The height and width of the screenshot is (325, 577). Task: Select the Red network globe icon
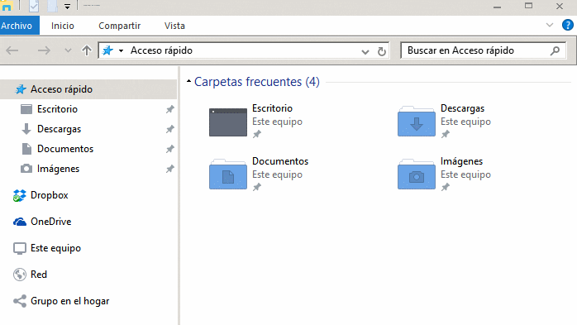[20, 275]
